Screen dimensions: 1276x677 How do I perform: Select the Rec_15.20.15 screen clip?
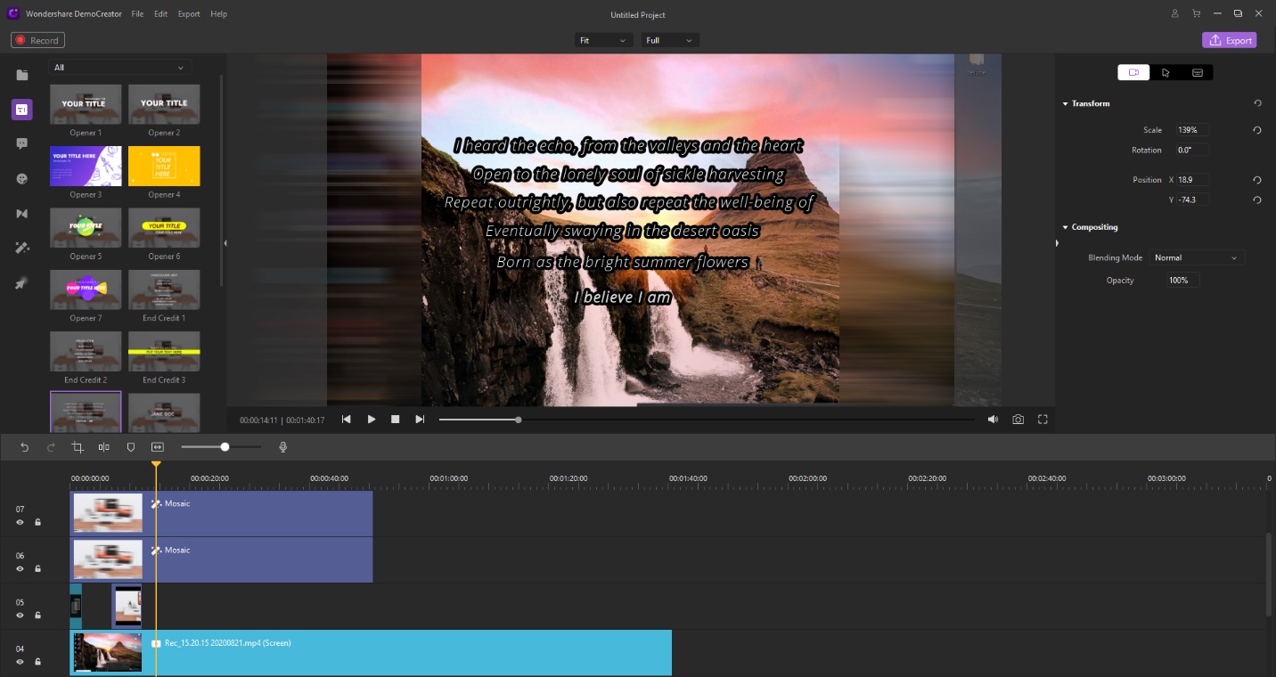click(371, 653)
